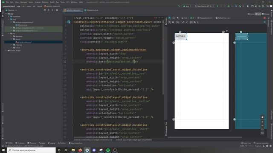Screen dimensions: 273x153
Task: Open the app run configuration dropdown
Action: click(187, 6)
